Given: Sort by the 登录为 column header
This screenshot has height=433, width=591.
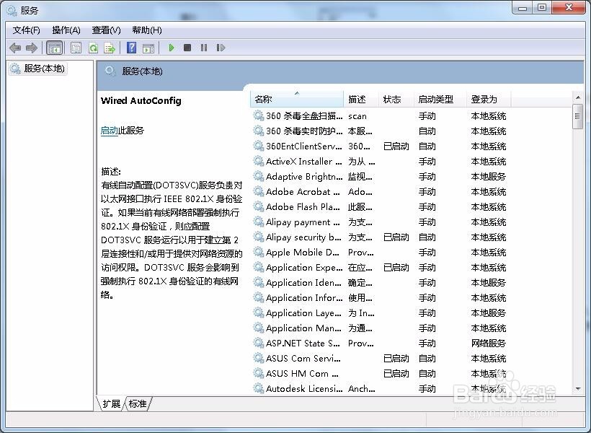Looking at the screenshot, I should [x=489, y=100].
